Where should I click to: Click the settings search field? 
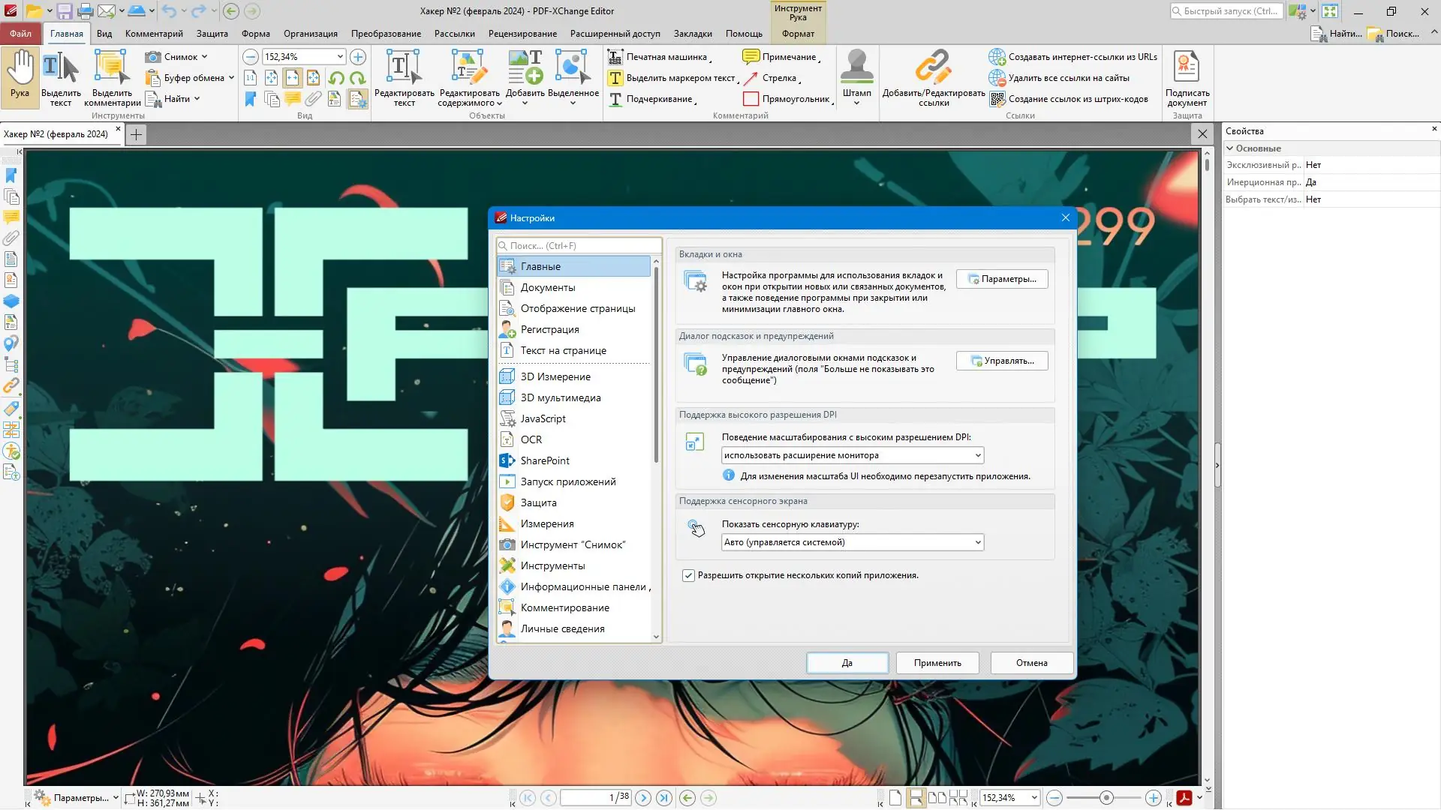(x=579, y=246)
